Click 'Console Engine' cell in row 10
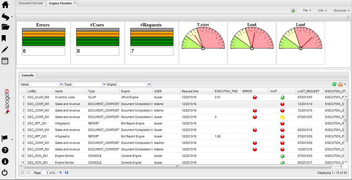 (131, 156)
